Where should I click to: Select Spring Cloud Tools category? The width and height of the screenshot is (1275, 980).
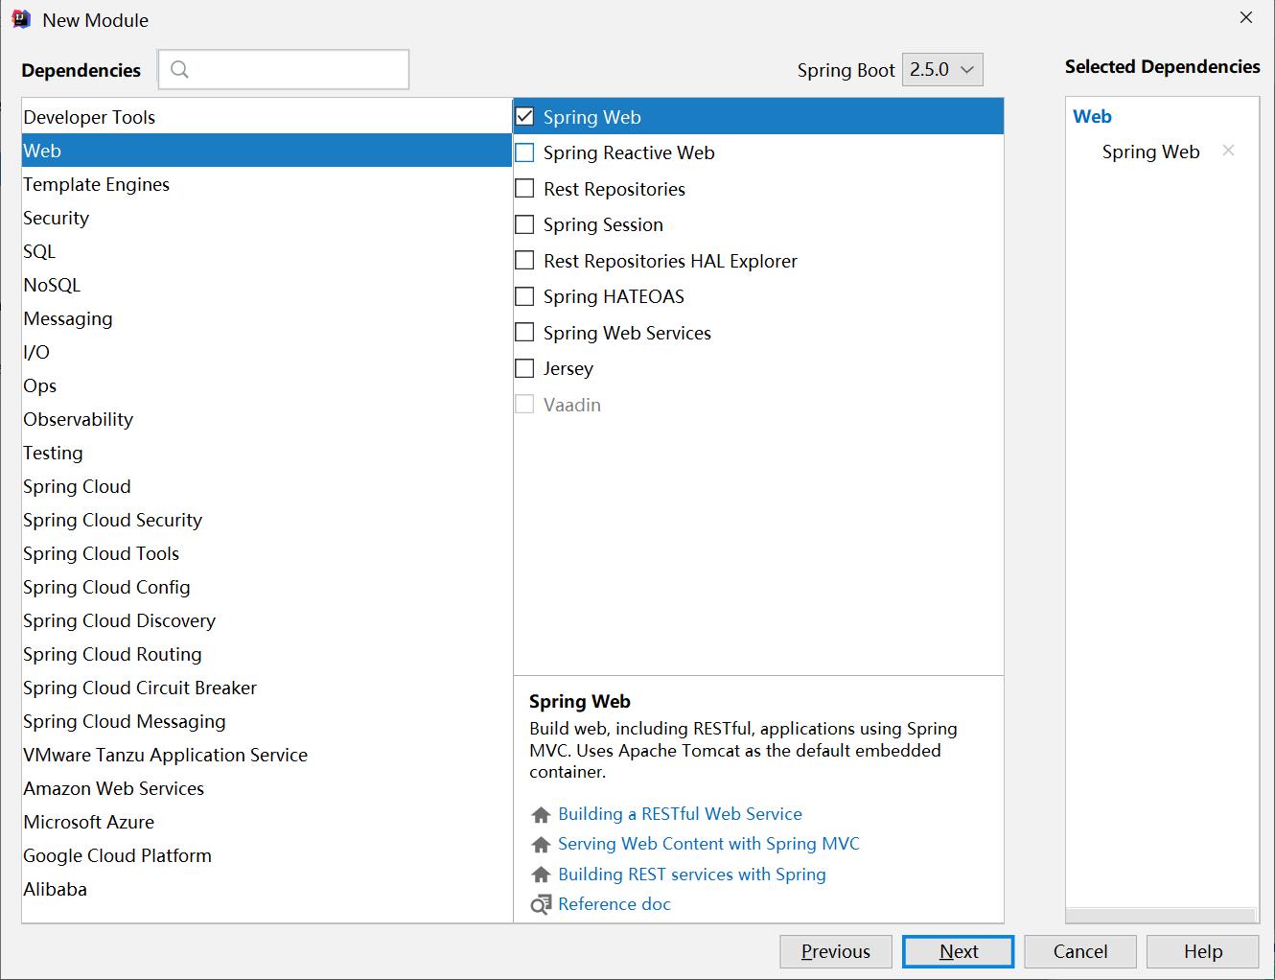tap(267, 553)
